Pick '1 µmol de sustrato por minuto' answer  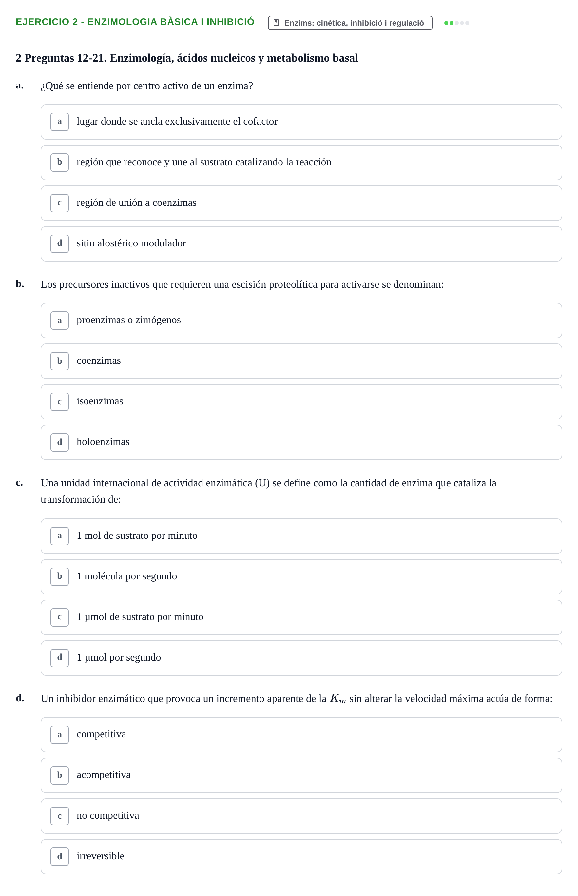(x=301, y=617)
